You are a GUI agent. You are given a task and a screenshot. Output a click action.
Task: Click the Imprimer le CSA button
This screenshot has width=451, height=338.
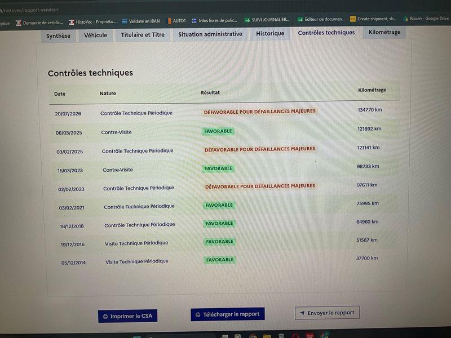127,316
